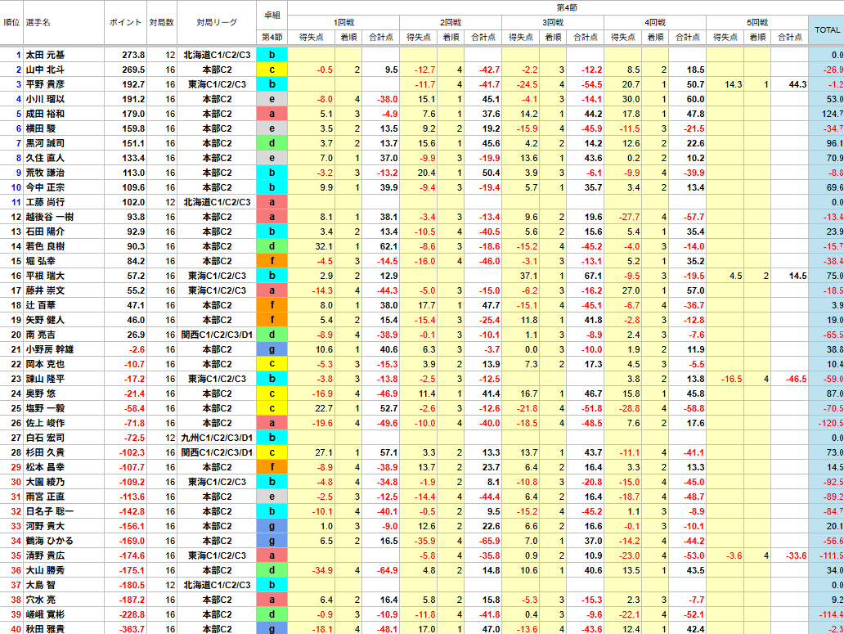844x634 pixels.
Task: Click the 3回戦 header cell
Action: tap(553, 23)
